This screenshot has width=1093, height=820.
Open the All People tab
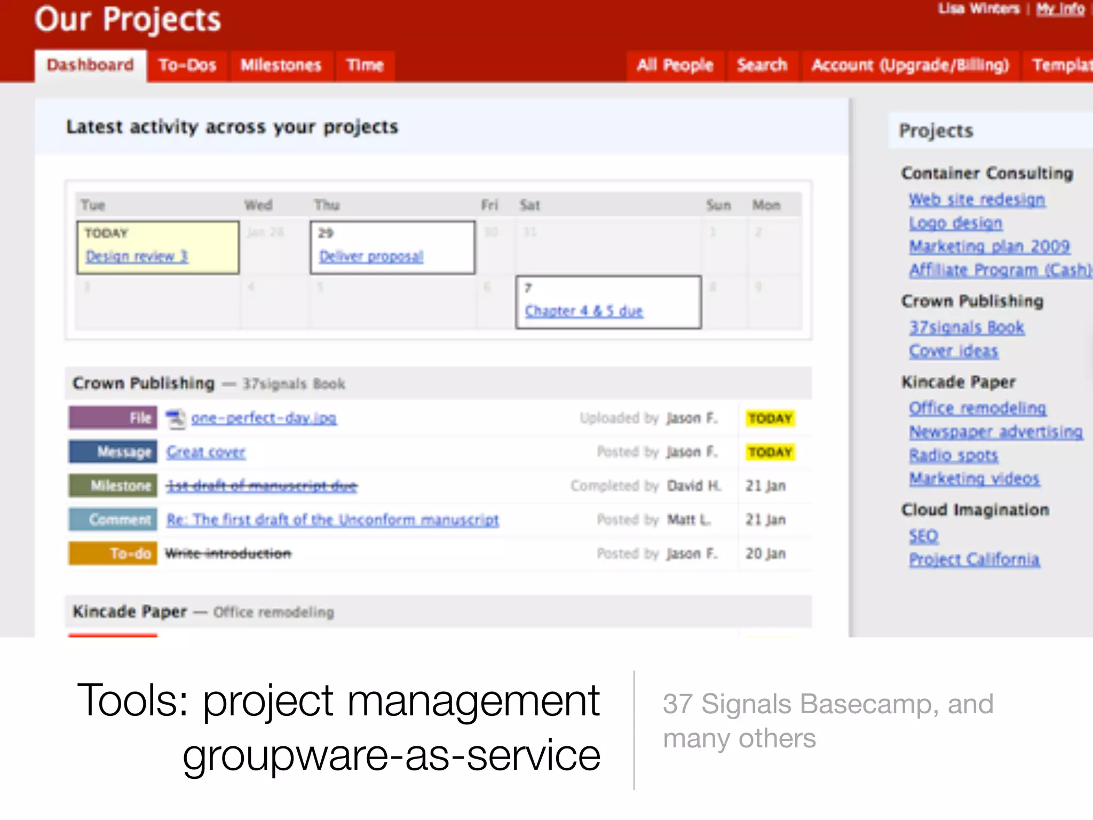click(x=675, y=66)
